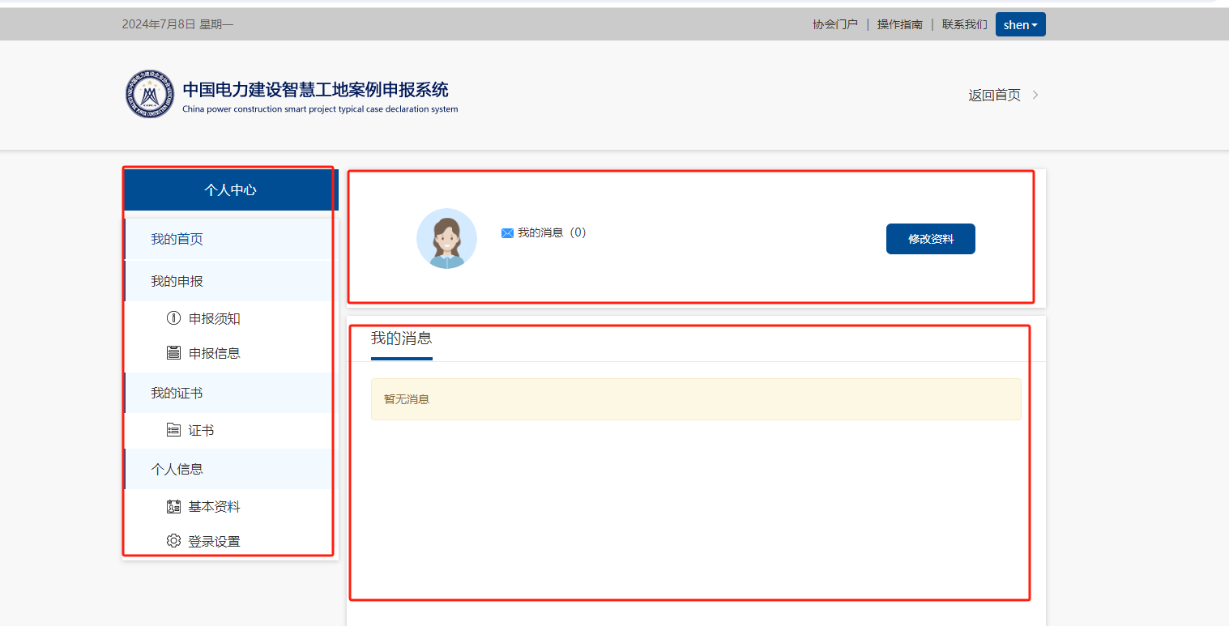Click the system title 中国电力建设智慧工地案例申报系统

coord(316,89)
